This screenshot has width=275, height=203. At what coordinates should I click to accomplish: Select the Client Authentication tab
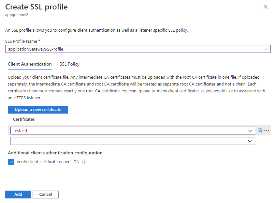(x=30, y=64)
